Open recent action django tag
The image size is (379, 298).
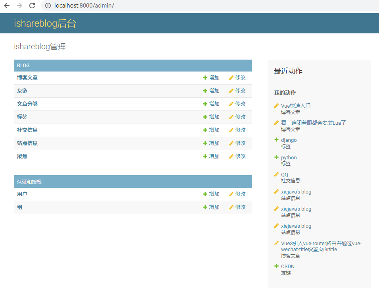tap(289, 140)
